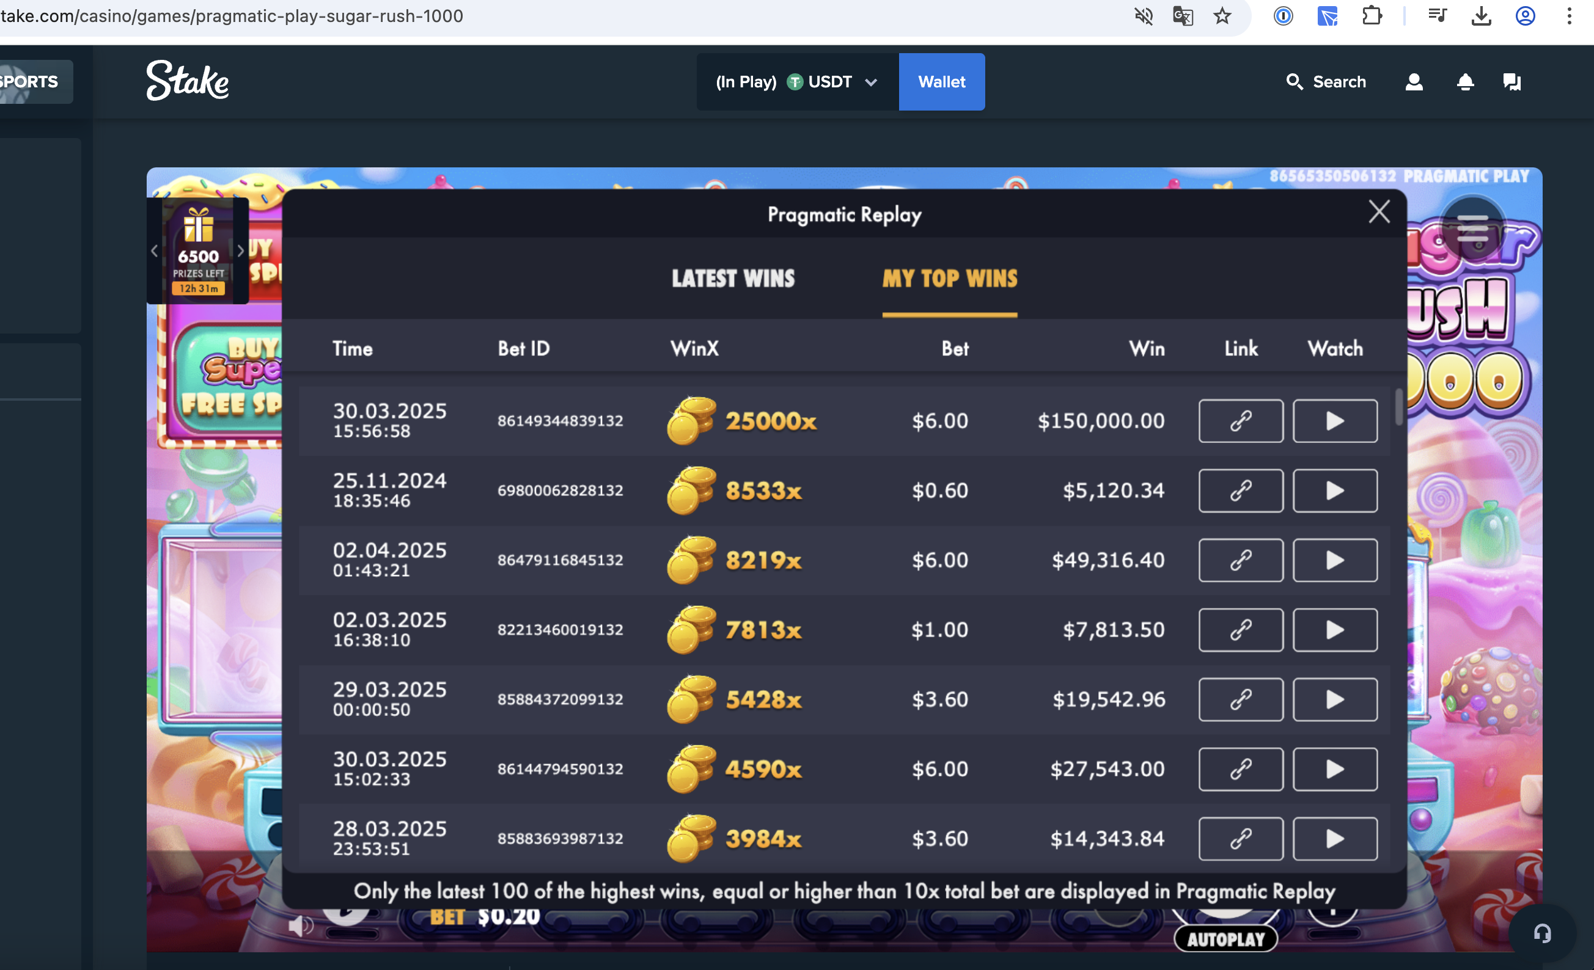Open the Google Translate icon
This screenshot has width=1594, height=970.
coord(1183,15)
